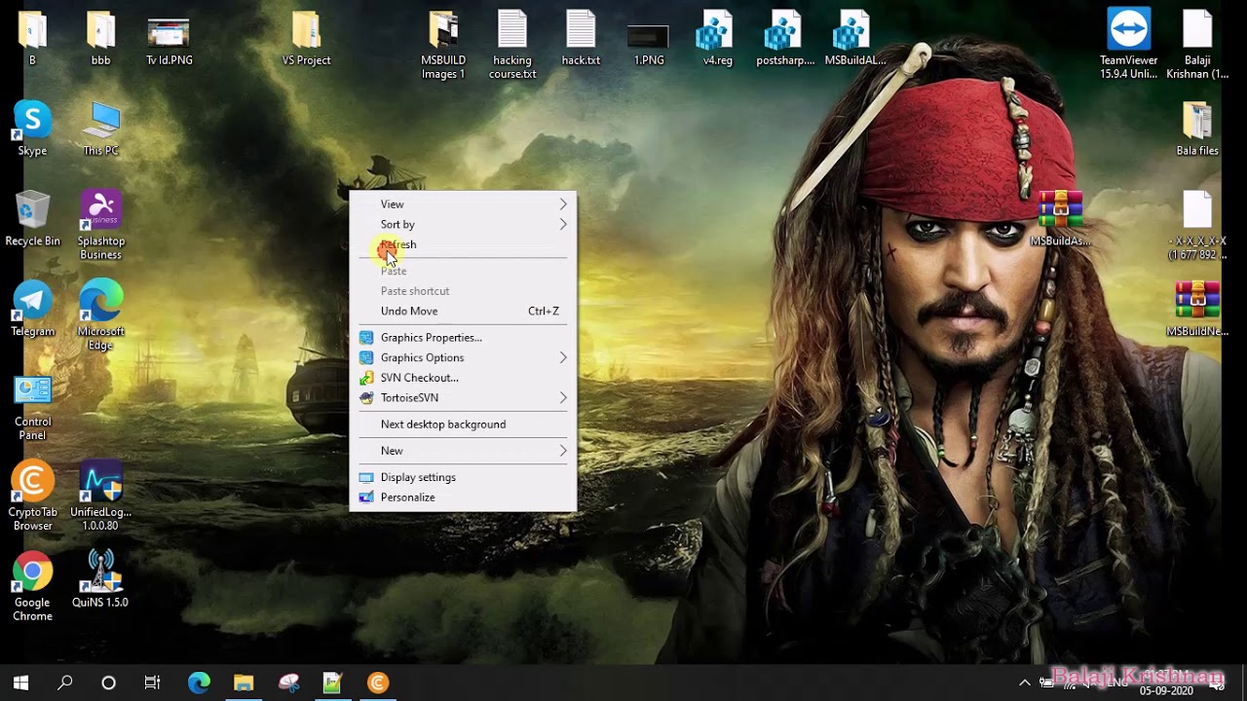Expand the TortoiseSVN submenu arrow

click(563, 398)
